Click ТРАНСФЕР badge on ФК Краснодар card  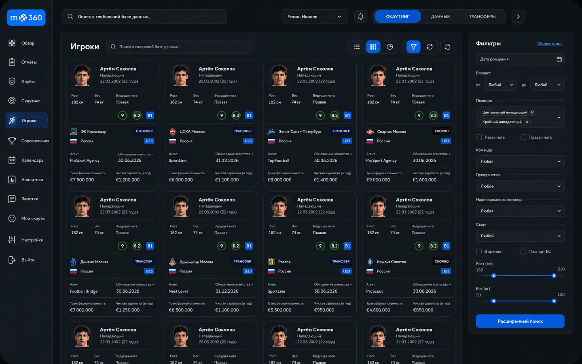(x=144, y=131)
